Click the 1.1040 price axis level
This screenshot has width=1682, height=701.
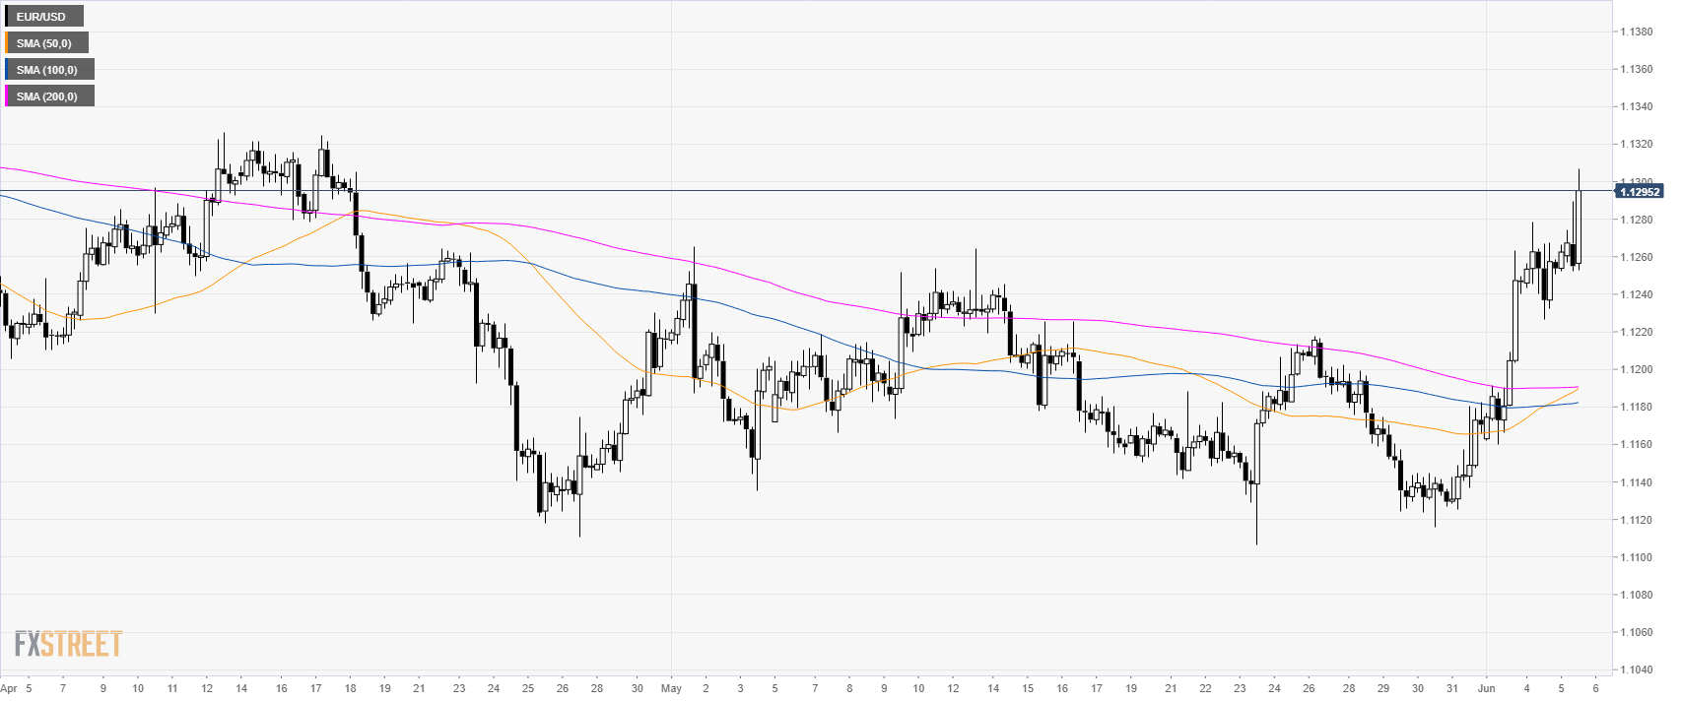(x=1637, y=670)
